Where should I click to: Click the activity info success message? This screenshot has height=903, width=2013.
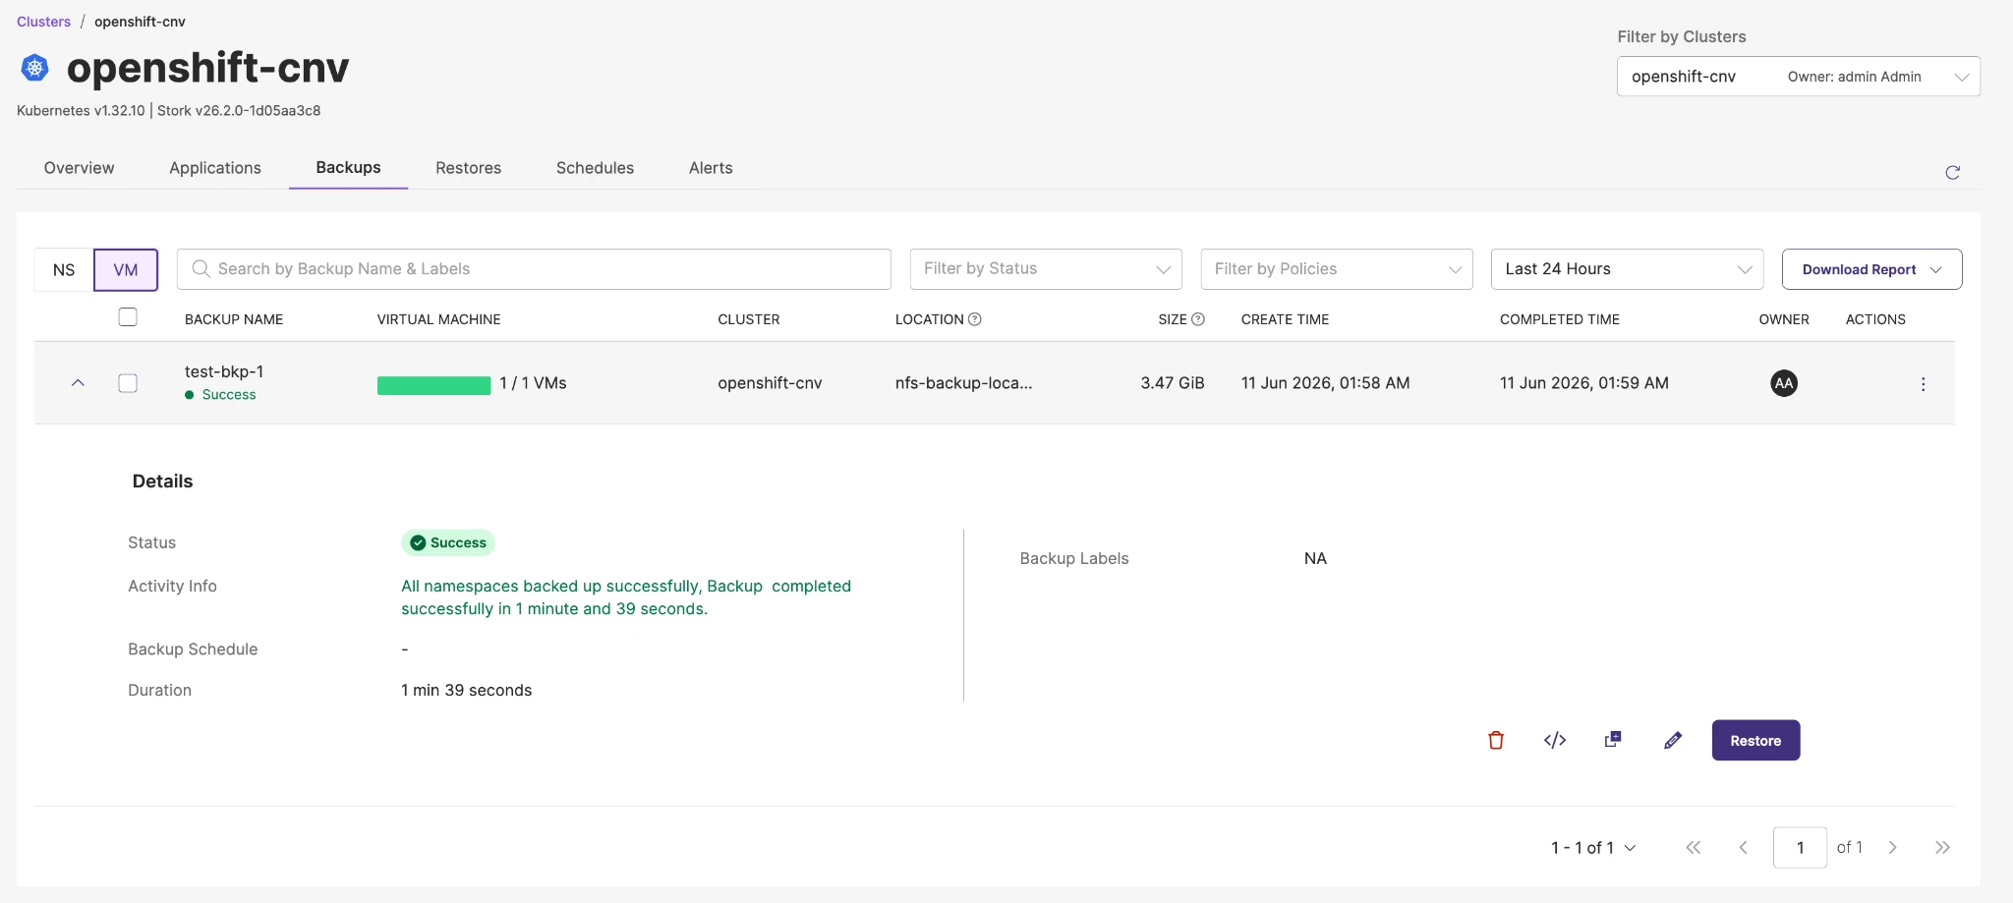(x=626, y=597)
